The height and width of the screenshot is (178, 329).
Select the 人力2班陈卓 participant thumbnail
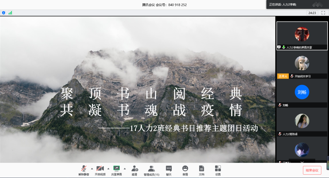[302, 121]
